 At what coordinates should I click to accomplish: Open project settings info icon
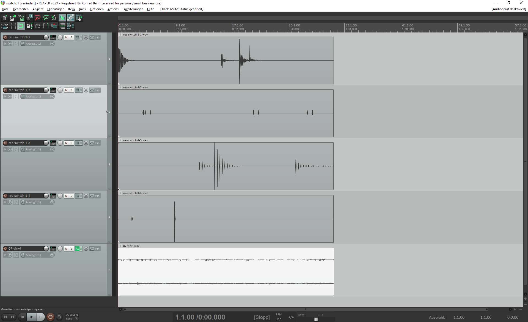click(x=29, y=18)
